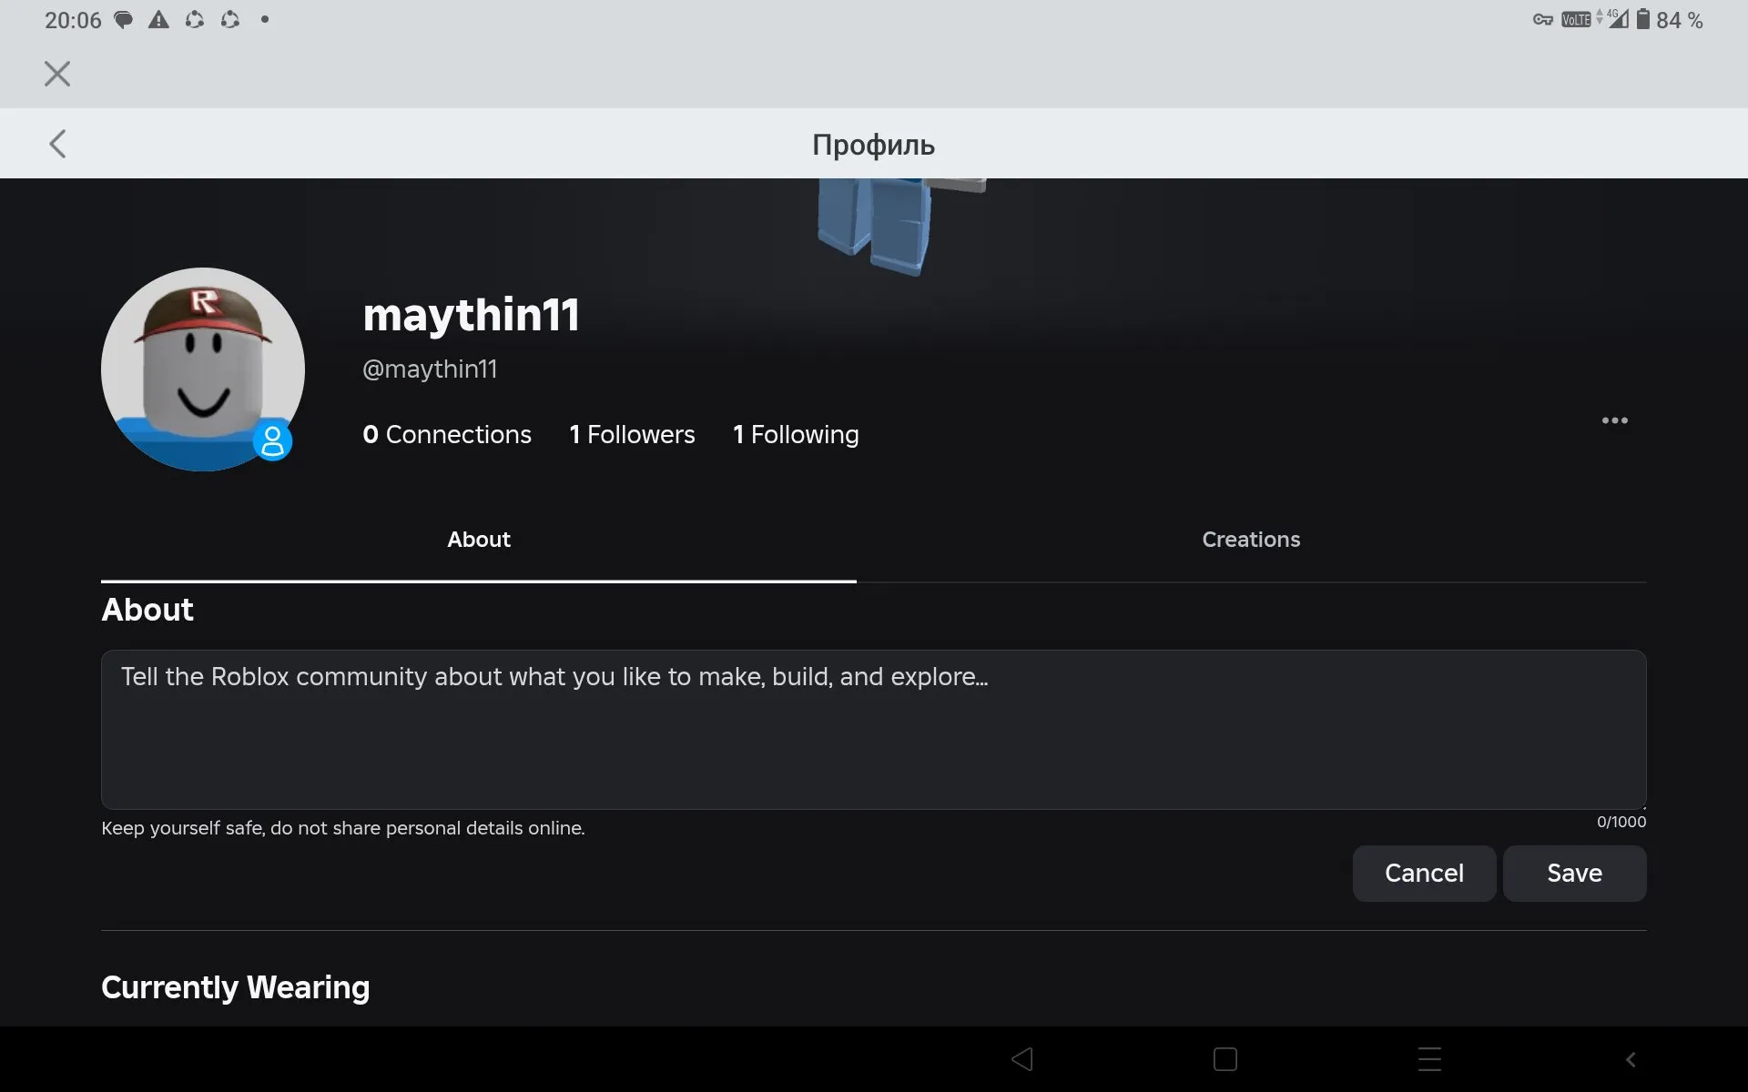Open the three-dot profile options menu
This screenshot has width=1748, height=1092.
1614,420
